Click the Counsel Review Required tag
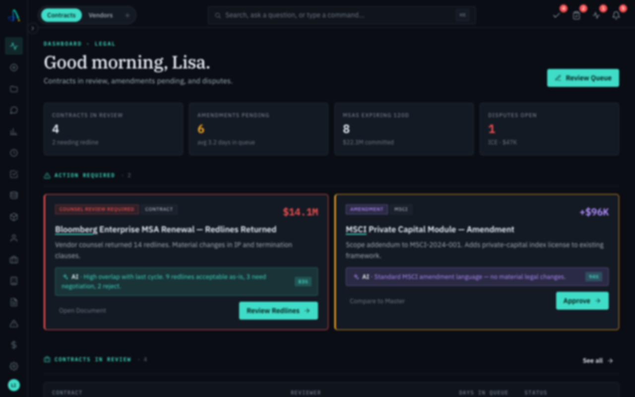 click(97, 209)
